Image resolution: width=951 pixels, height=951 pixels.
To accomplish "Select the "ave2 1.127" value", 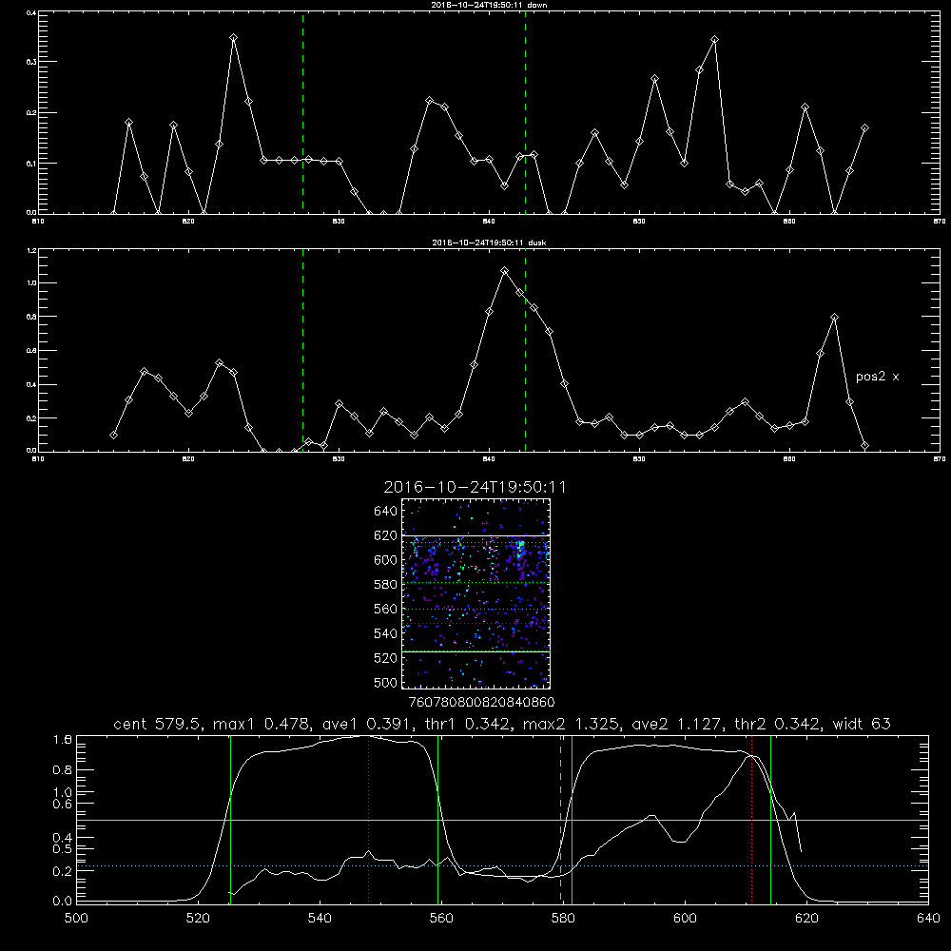I will click(675, 724).
